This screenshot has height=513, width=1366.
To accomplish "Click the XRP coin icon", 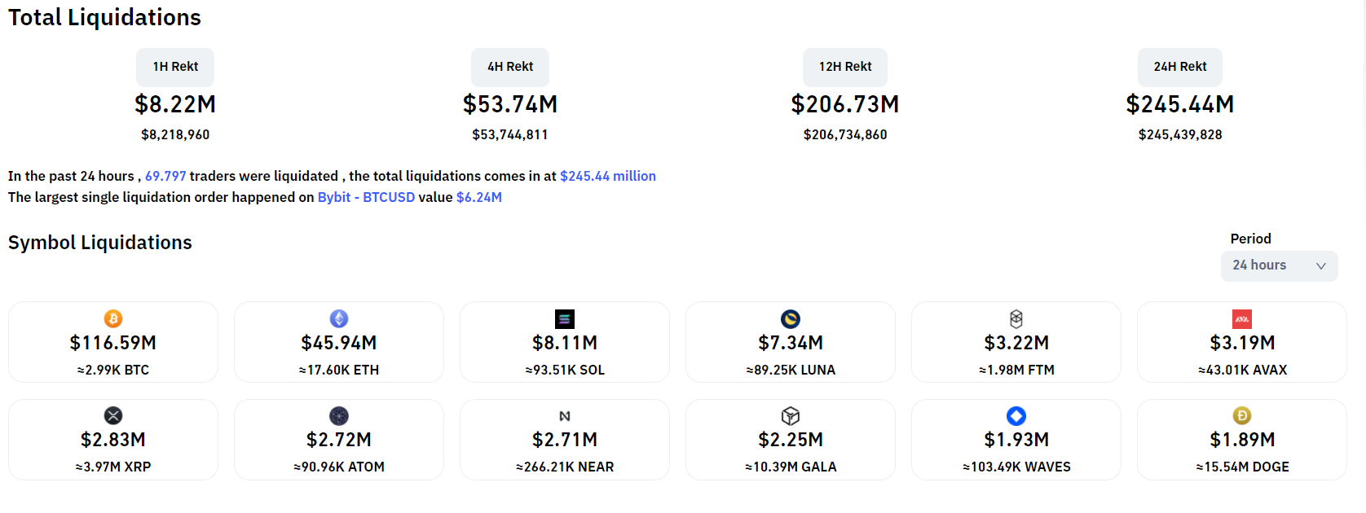I will click(x=113, y=416).
